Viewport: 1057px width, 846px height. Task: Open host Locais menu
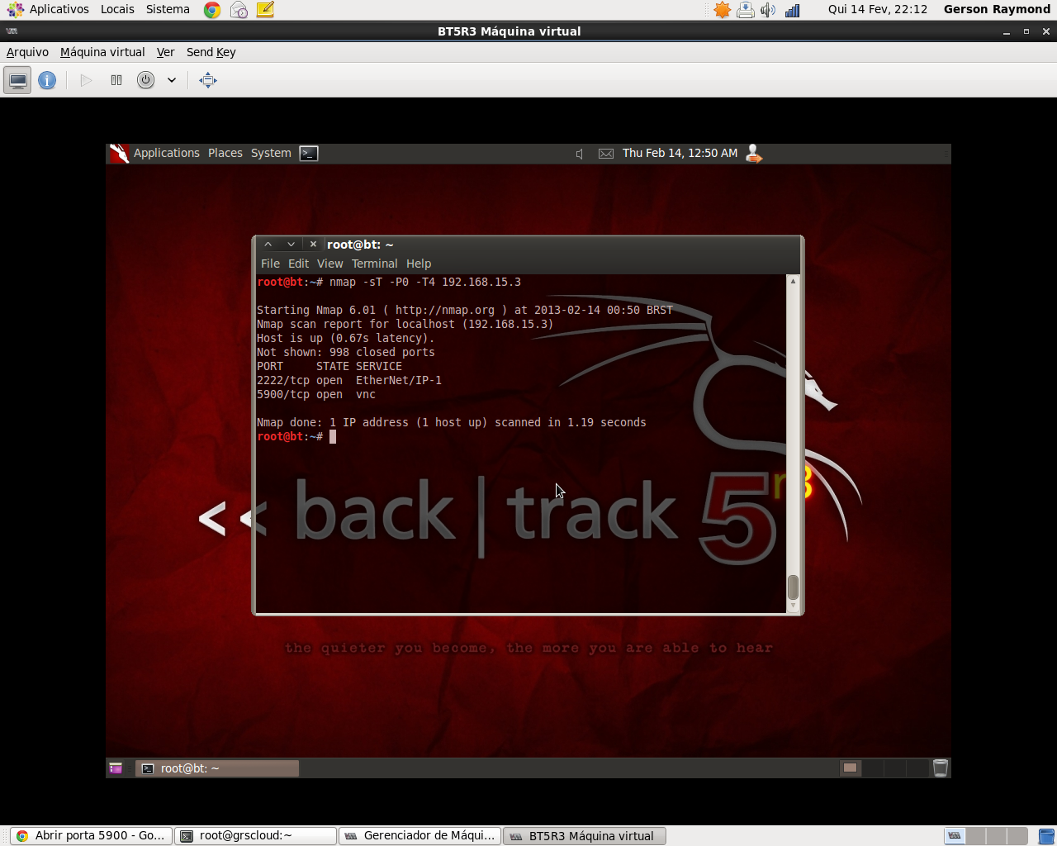click(117, 9)
